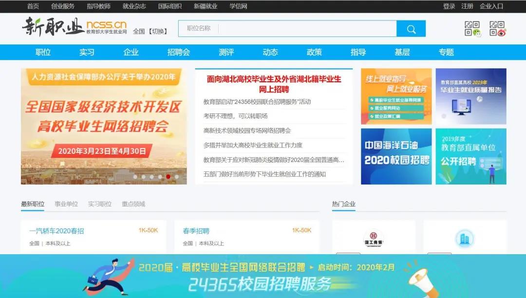Open the 国工商银 company logo
Image resolution: width=526 pixels, height=298 pixels.
pyautogui.click(x=374, y=238)
